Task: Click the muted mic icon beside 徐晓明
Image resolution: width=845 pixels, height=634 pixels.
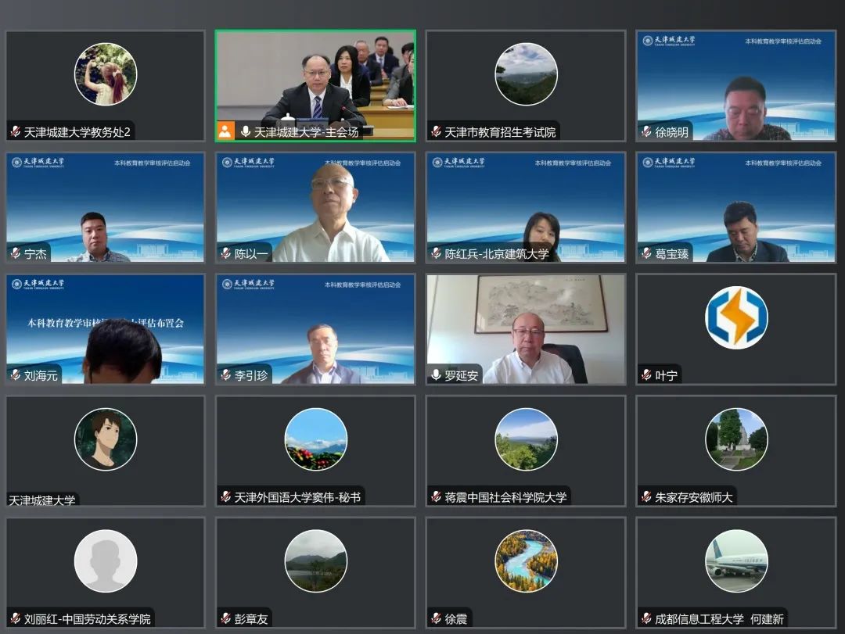Action: (x=646, y=132)
